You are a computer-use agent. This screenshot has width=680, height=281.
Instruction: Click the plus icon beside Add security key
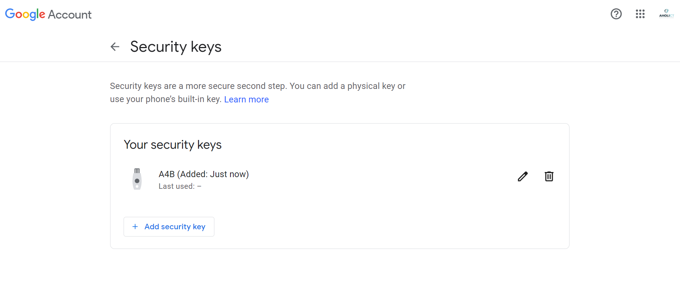tap(135, 227)
